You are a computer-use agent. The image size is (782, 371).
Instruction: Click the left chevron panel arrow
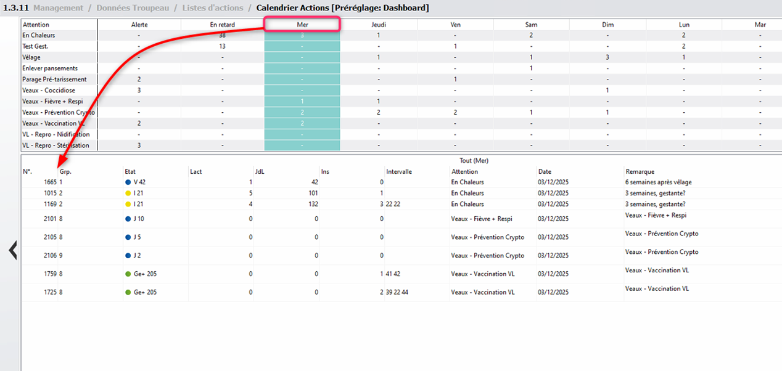(12, 250)
